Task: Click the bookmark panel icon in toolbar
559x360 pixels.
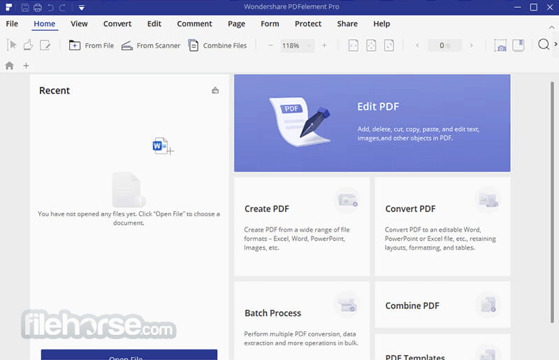Action: pos(518,45)
